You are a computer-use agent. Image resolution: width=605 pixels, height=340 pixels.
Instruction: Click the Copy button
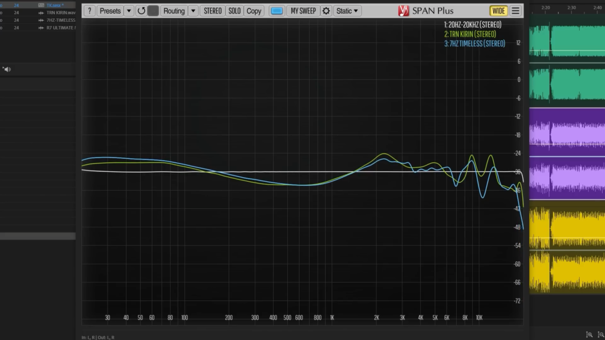pos(253,11)
